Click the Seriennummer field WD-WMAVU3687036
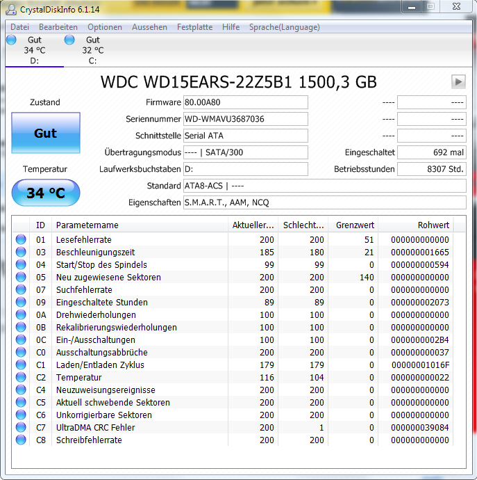The height and width of the screenshot is (480, 477). pyautogui.click(x=245, y=119)
